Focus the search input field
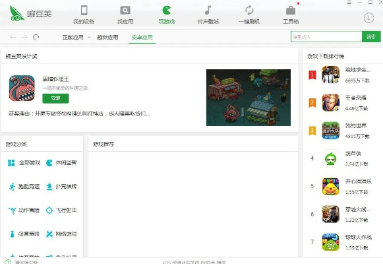The image size is (383, 264). pos(326,37)
